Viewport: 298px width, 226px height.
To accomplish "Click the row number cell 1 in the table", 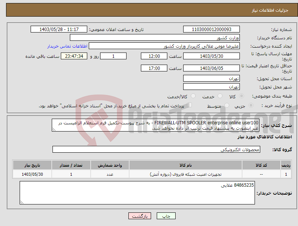I will click(x=286, y=174).
